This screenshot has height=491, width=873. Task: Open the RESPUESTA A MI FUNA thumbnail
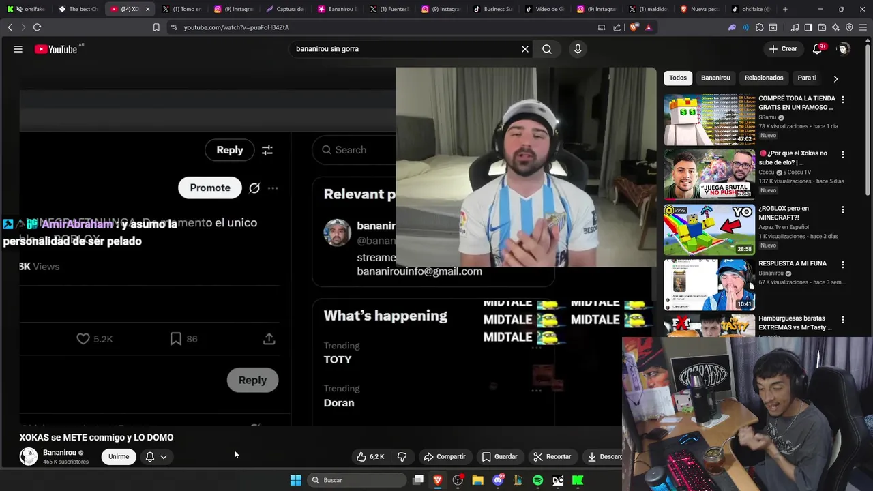(709, 284)
